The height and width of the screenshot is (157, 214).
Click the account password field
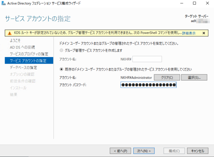(x=148, y=85)
